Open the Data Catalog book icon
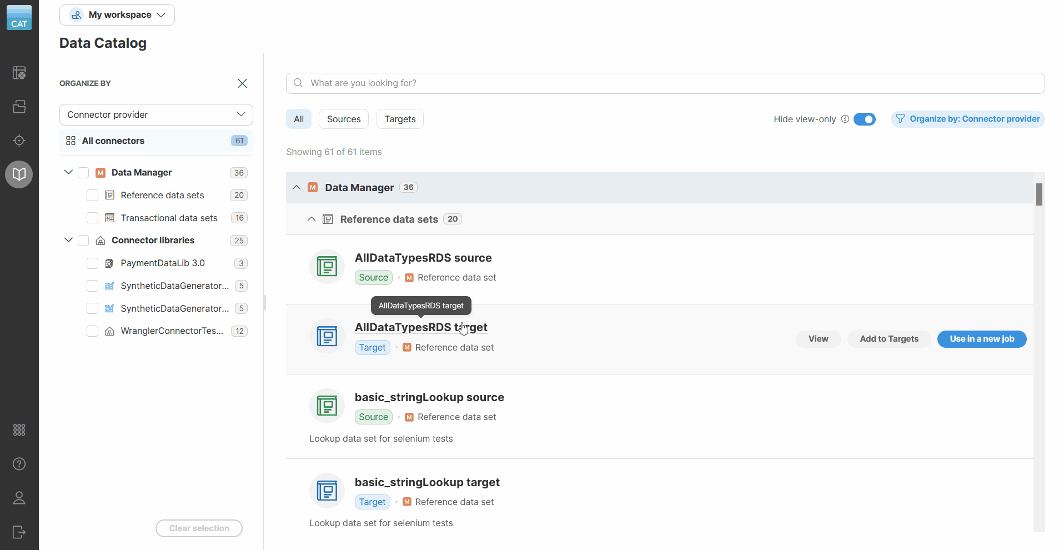The height and width of the screenshot is (550, 1064). tap(19, 174)
